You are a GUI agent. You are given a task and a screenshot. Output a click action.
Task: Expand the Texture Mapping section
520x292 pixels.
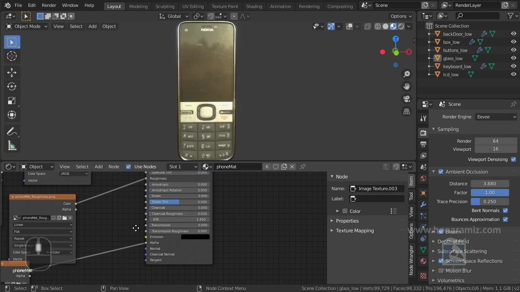(x=355, y=231)
